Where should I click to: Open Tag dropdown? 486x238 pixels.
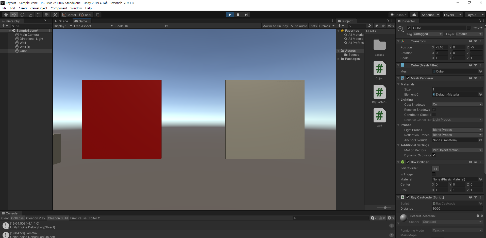428,34
